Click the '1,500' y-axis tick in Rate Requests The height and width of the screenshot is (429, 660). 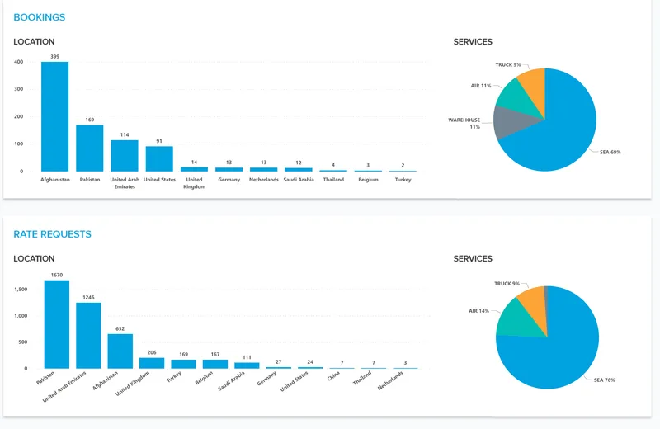[x=21, y=290]
